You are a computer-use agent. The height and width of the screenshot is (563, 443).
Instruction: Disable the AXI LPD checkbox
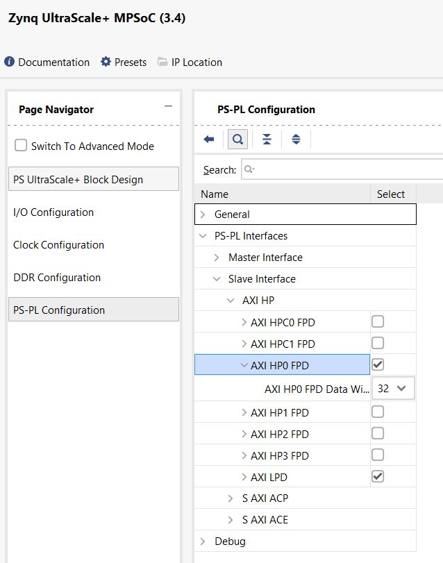tap(378, 476)
